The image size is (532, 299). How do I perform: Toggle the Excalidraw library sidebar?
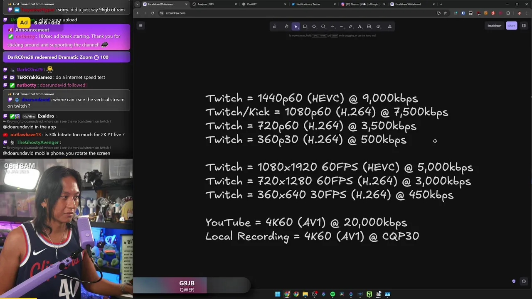(524, 26)
